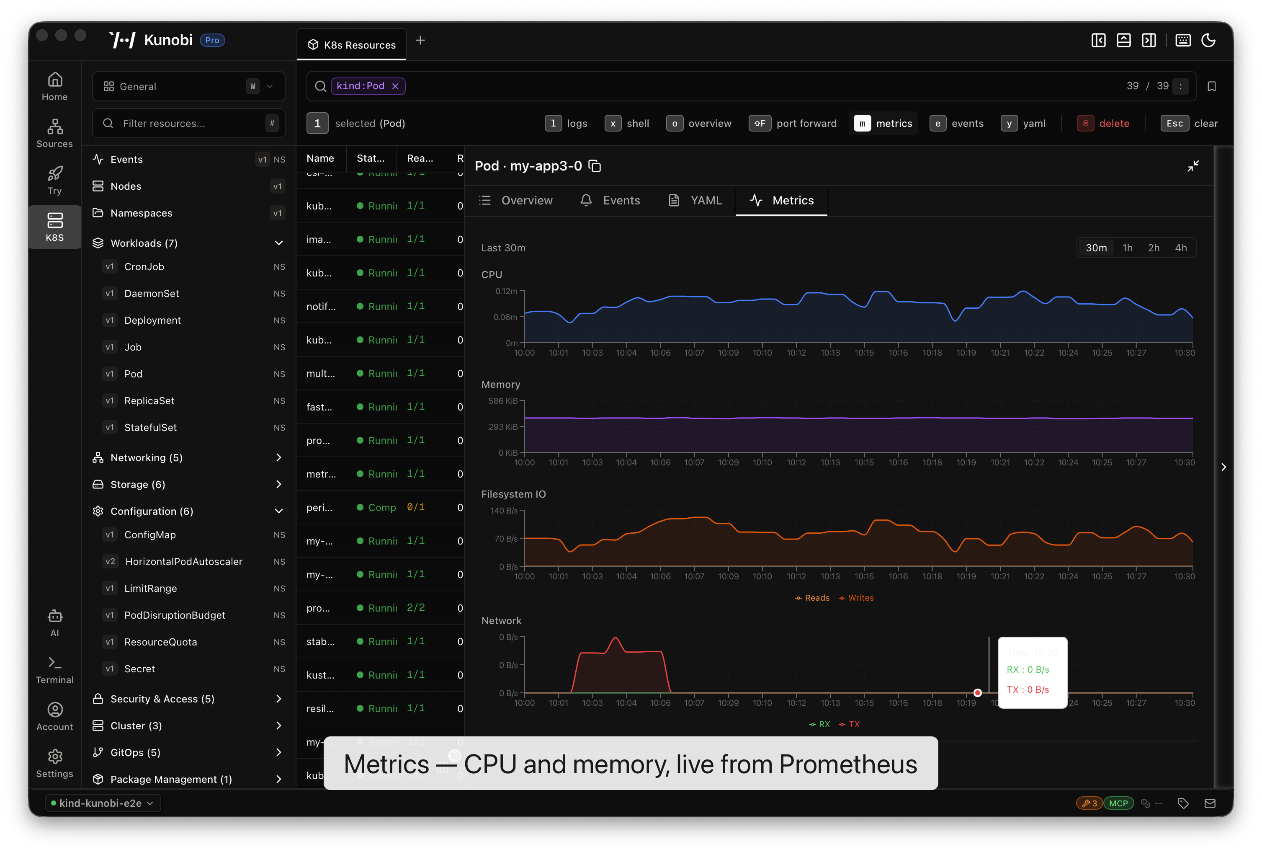Click the Terminal icon in sidebar

point(54,670)
